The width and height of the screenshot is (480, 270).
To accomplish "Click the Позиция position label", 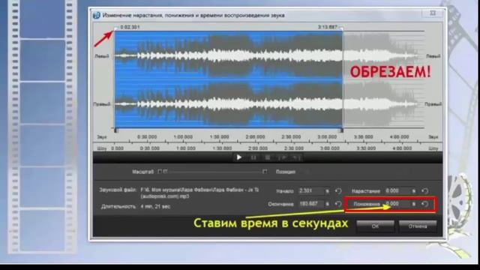I will point(285,172).
